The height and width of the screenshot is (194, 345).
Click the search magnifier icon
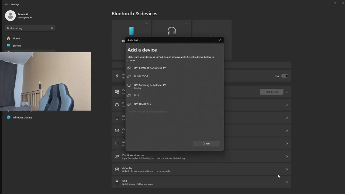click(52, 28)
